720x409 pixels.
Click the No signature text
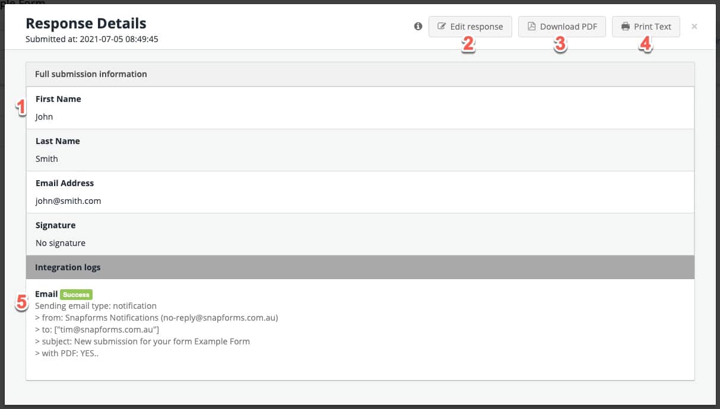click(60, 243)
